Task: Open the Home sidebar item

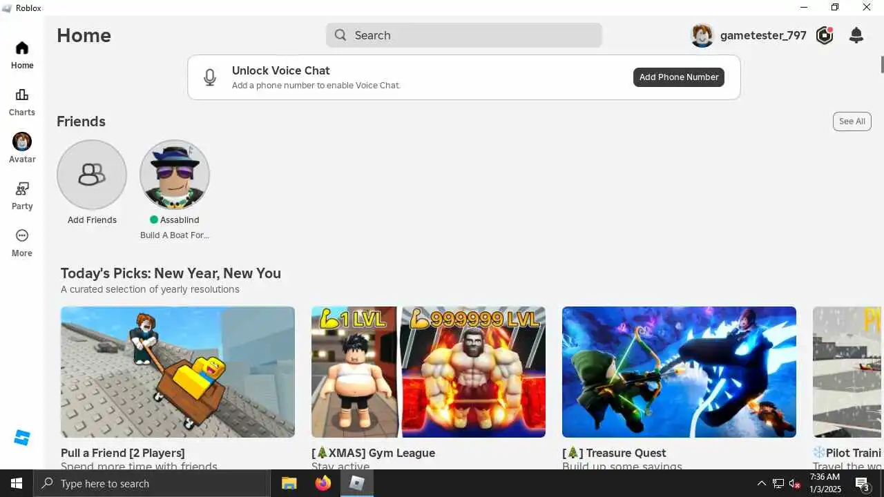Action: pyautogui.click(x=22, y=55)
